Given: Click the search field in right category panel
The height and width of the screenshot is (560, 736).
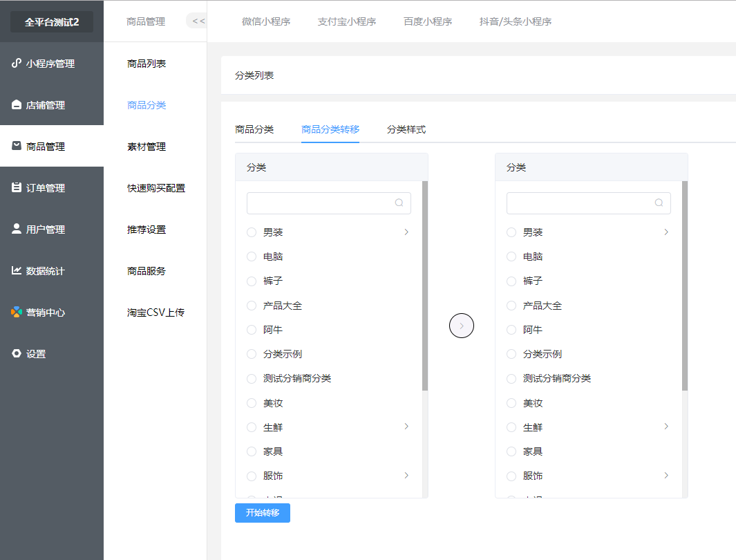Looking at the screenshot, I should (x=579, y=203).
